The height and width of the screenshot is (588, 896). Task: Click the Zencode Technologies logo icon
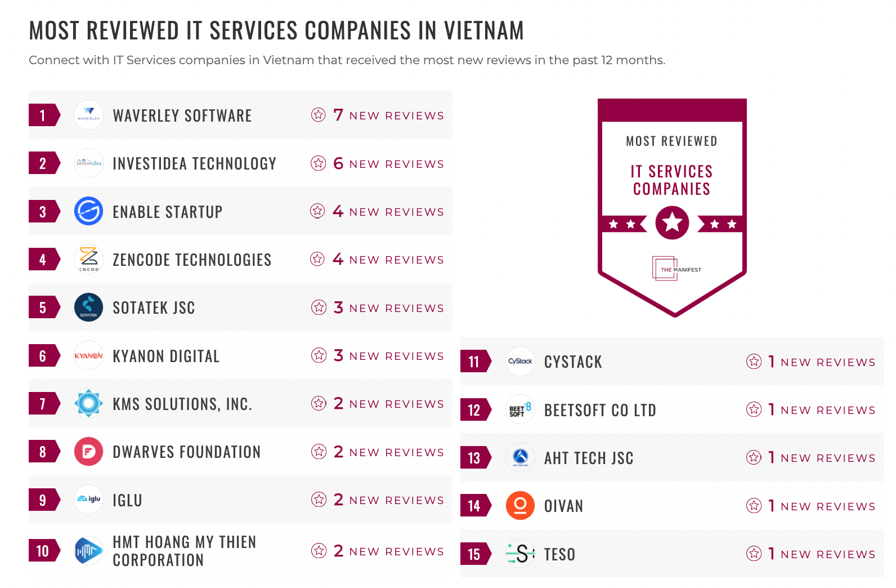(x=88, y=260)
